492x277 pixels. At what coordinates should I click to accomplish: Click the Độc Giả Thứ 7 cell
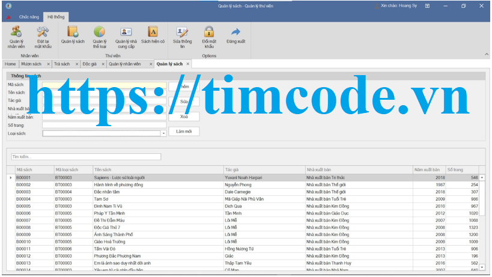[158, 228]
